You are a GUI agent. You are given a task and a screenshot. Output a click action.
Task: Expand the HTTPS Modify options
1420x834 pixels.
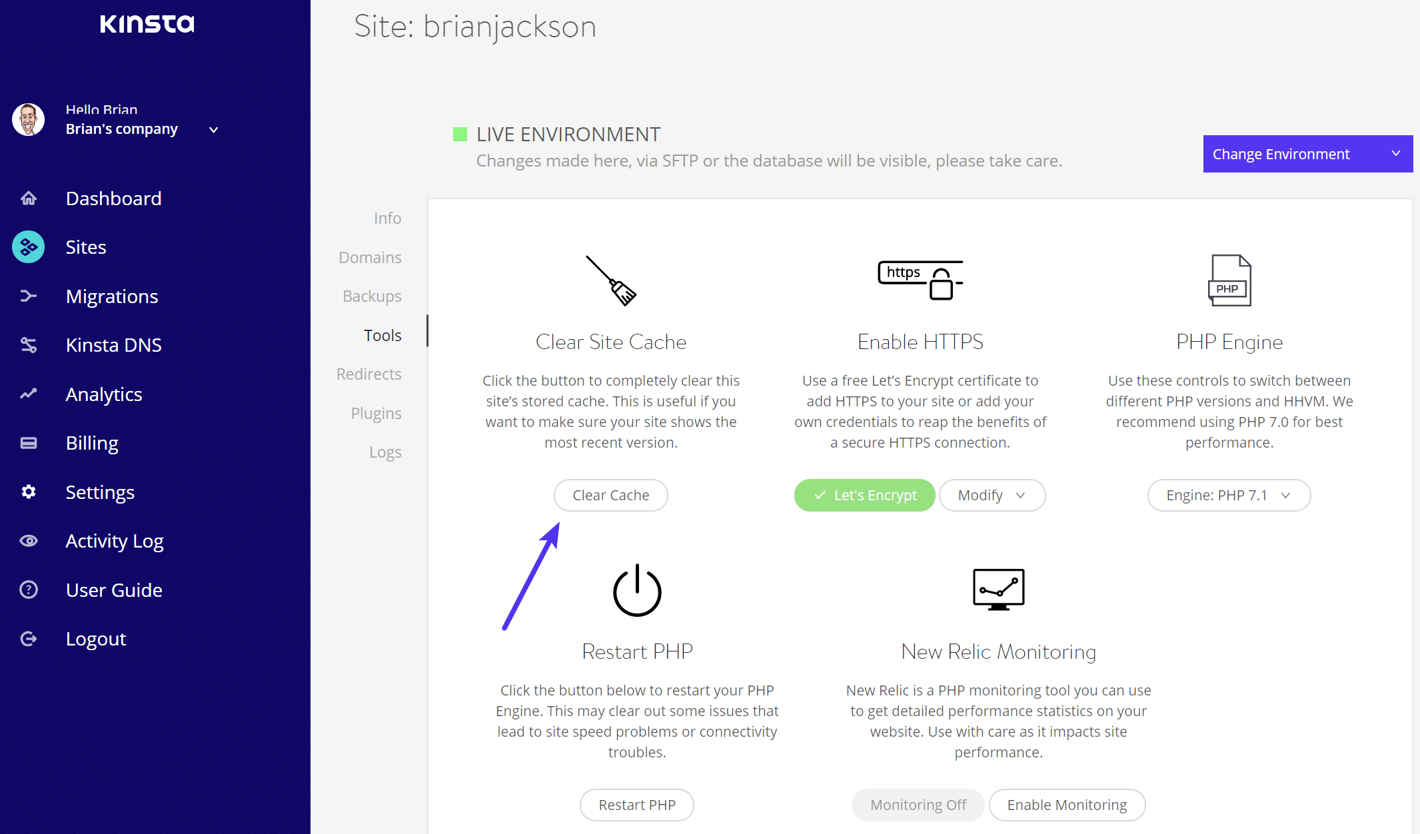(990, 494)
